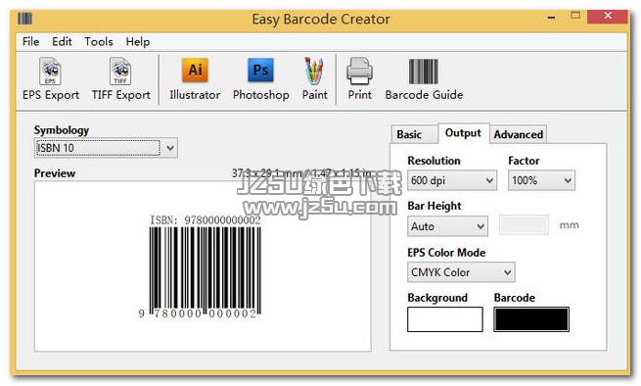641x386 pixels.
Task: Click the app barcode icon in title bar
Action: (x=24, y=19)
